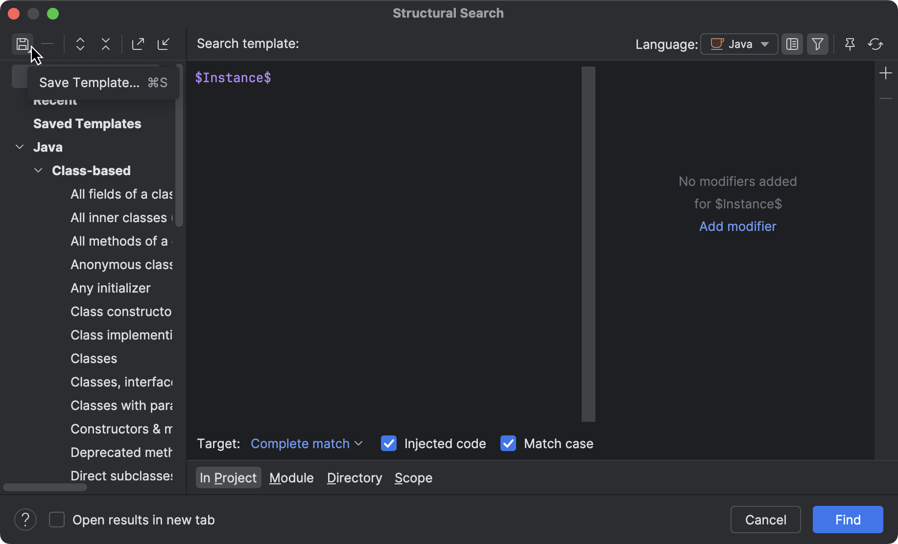
Task: Uncheck the Injected code checkbox
Action: pyautogui.click(x=388, y=443)
